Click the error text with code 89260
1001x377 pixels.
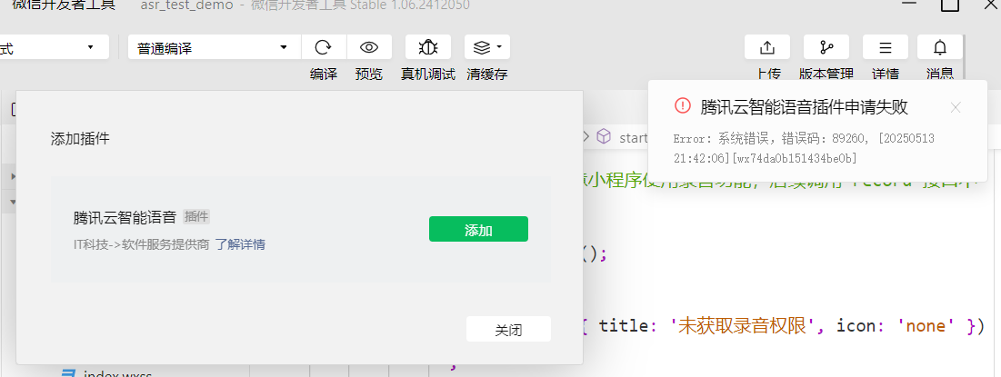tap(804, 148)
